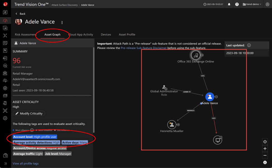The image size is (272, 168).
Task: Open the ID card sidebar icon
Action: coord(5,58)
